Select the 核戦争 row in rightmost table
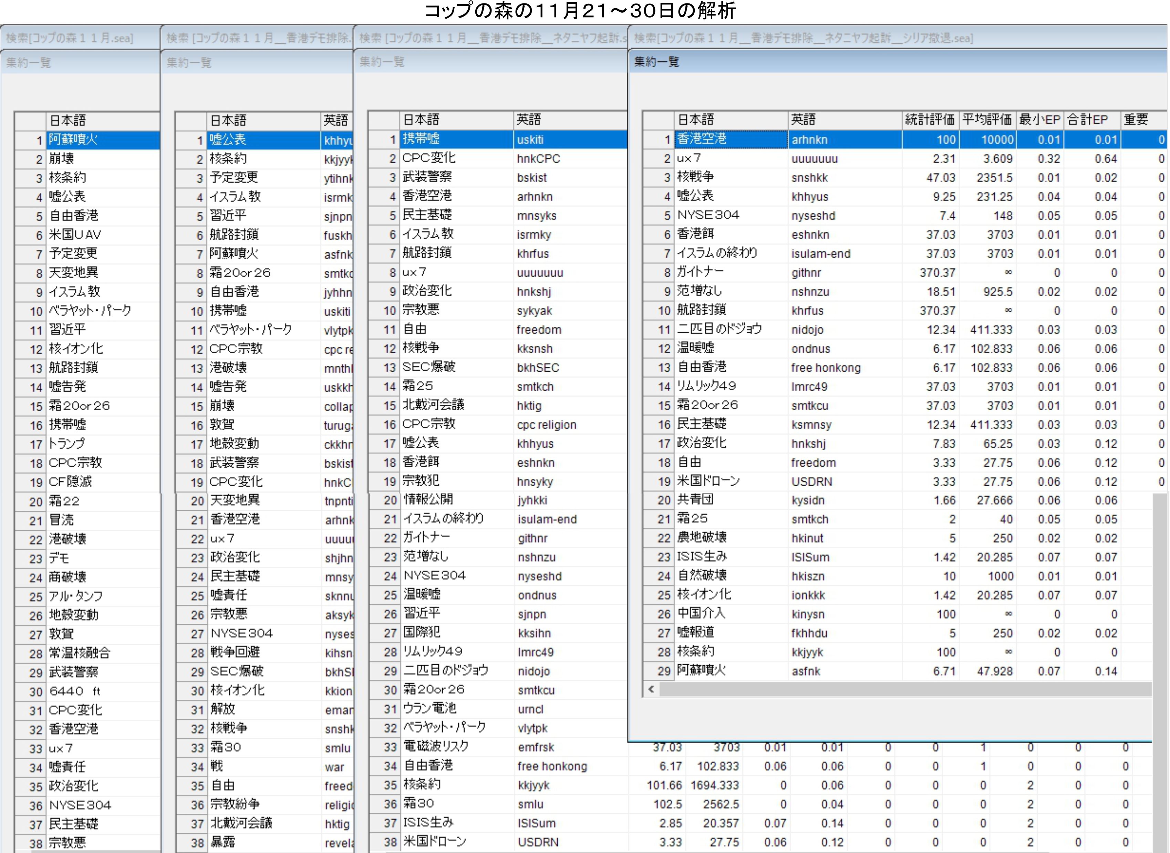1170x853 pixels. coord(695,177)
